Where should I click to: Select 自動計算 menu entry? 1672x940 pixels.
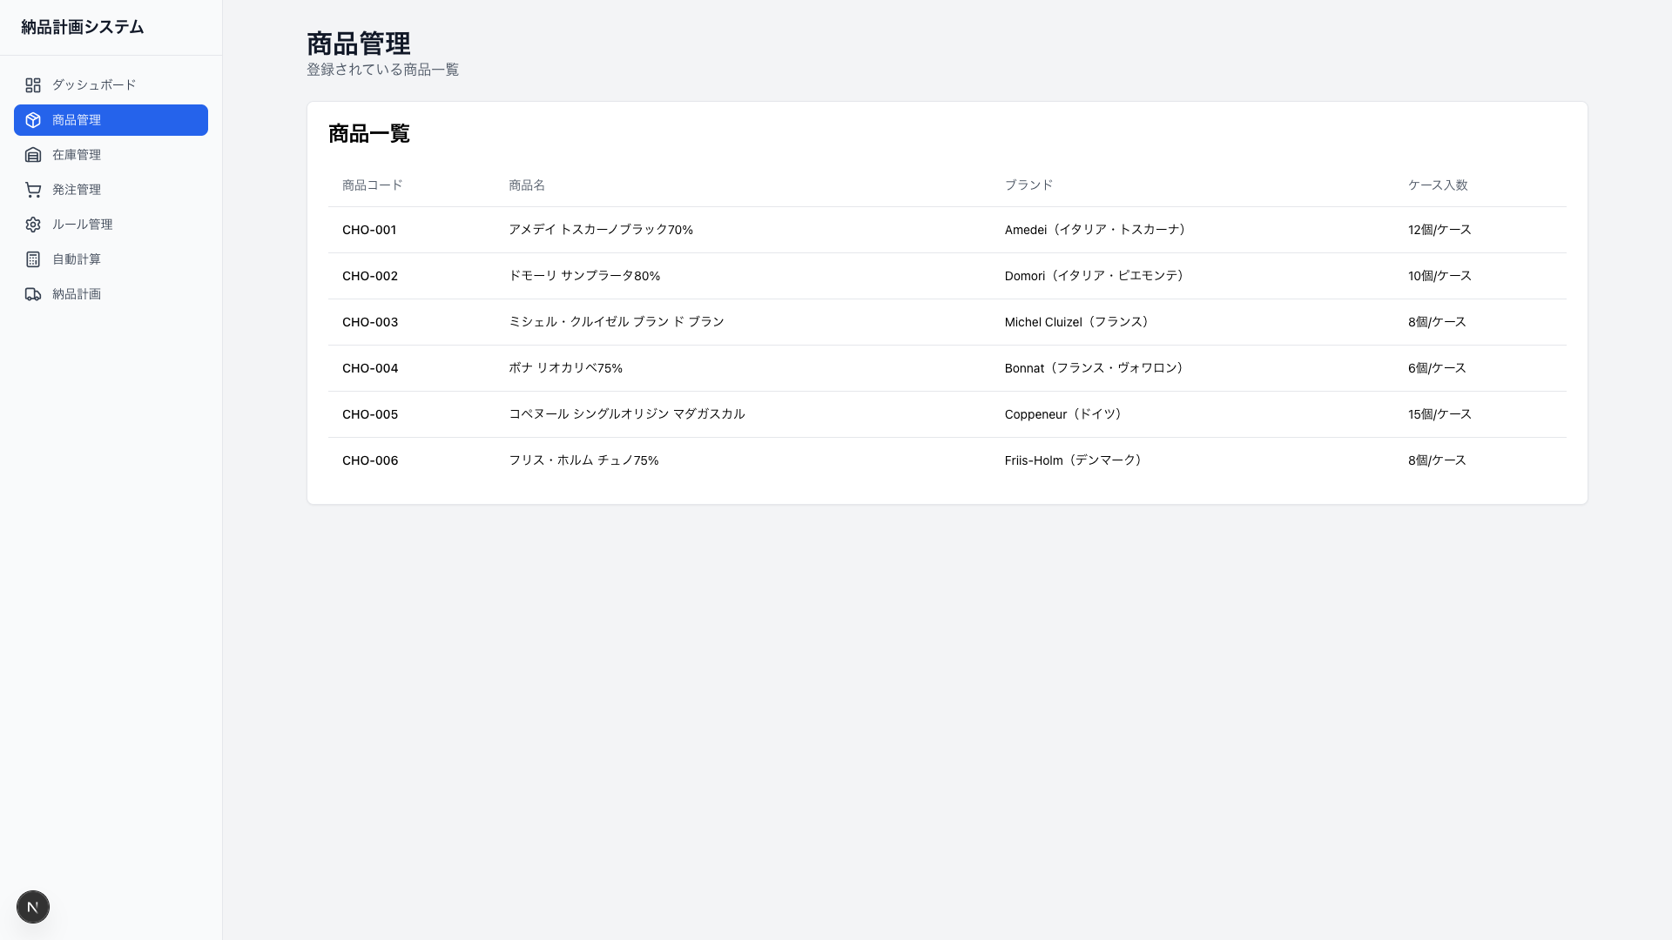pyautogui.click(x=77, y=259)
